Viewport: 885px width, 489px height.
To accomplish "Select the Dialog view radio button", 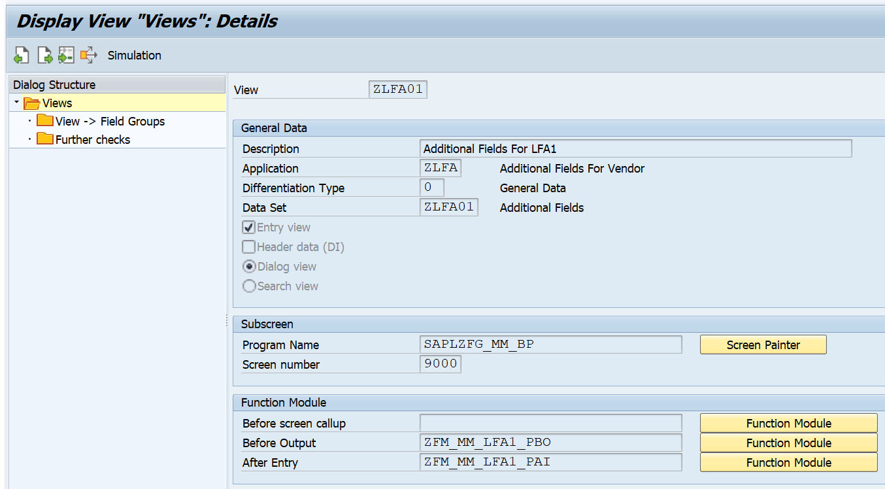I will point(249,266).
